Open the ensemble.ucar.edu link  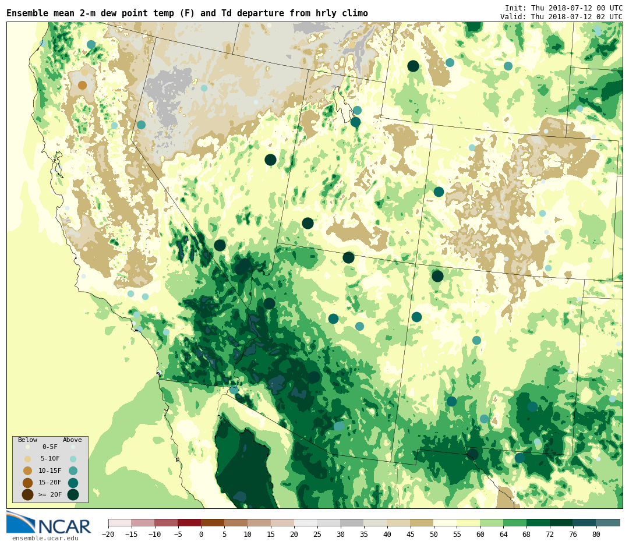pyautogui.click(x=45, y=538)
